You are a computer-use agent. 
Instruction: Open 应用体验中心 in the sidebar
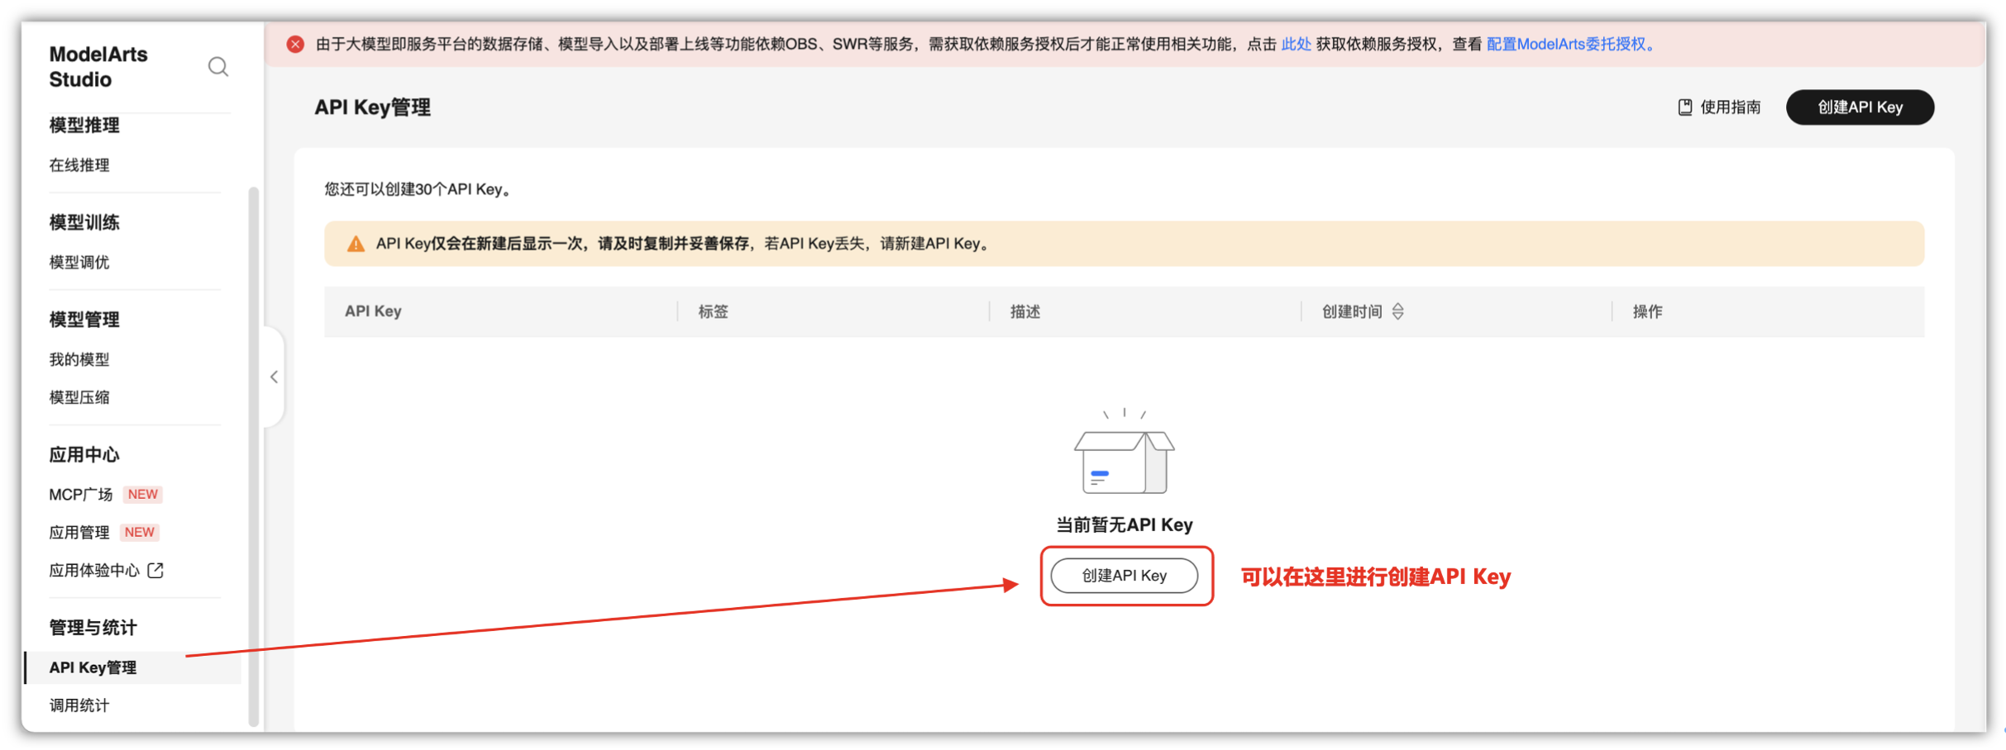pyautogui.click(x=94, y=570)
